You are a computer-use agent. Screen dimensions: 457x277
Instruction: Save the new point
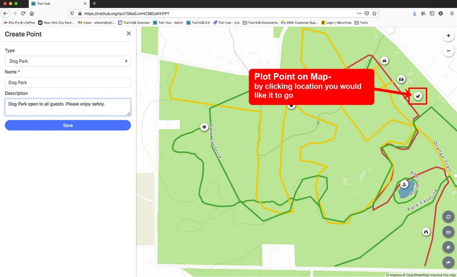(x=68, y=125)
